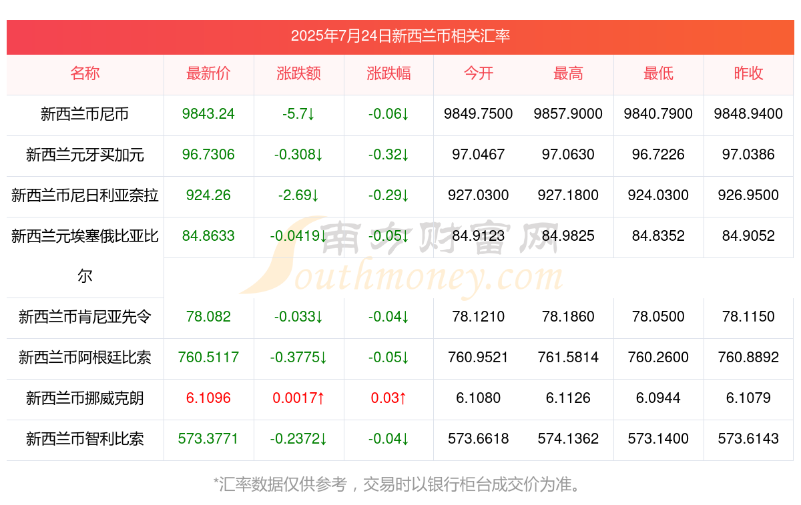The width and height of the screenshot is (801, 505).
Task: Click lowest value 9840.7900
Action: coord(658,114)
